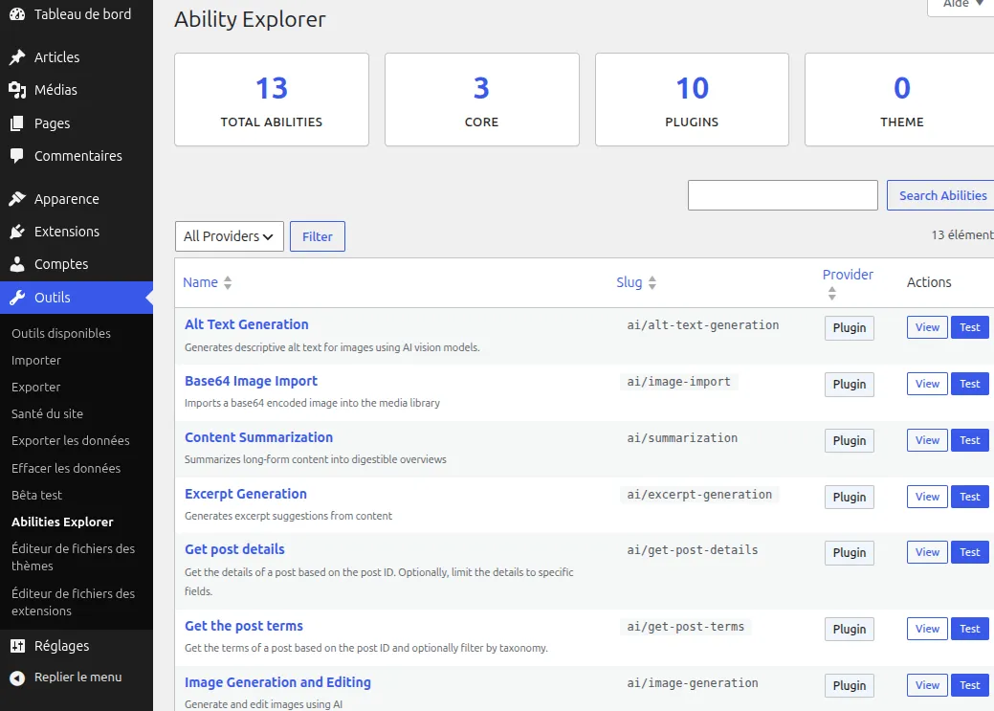
Task: Click the Filter button
Action: [317, 236]
